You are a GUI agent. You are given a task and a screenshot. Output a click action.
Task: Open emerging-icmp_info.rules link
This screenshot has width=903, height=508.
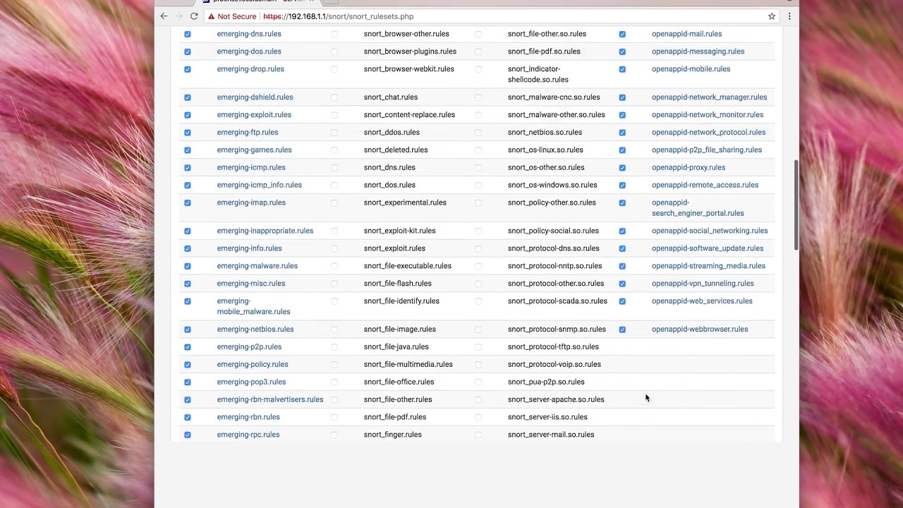point(259,186)
